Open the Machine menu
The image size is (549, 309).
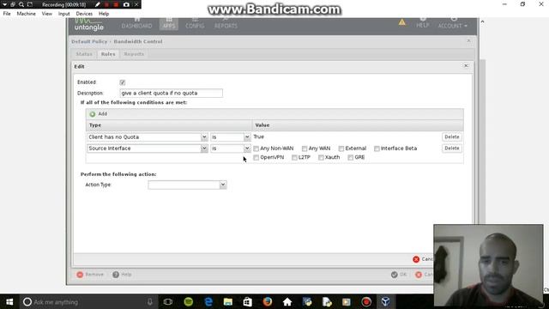pos(27,14)
